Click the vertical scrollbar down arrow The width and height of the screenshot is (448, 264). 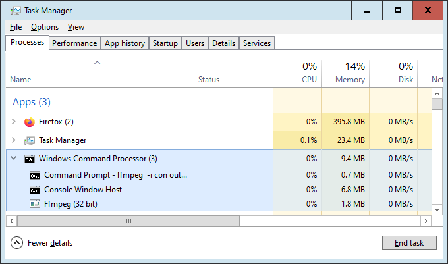pos(436,209)
